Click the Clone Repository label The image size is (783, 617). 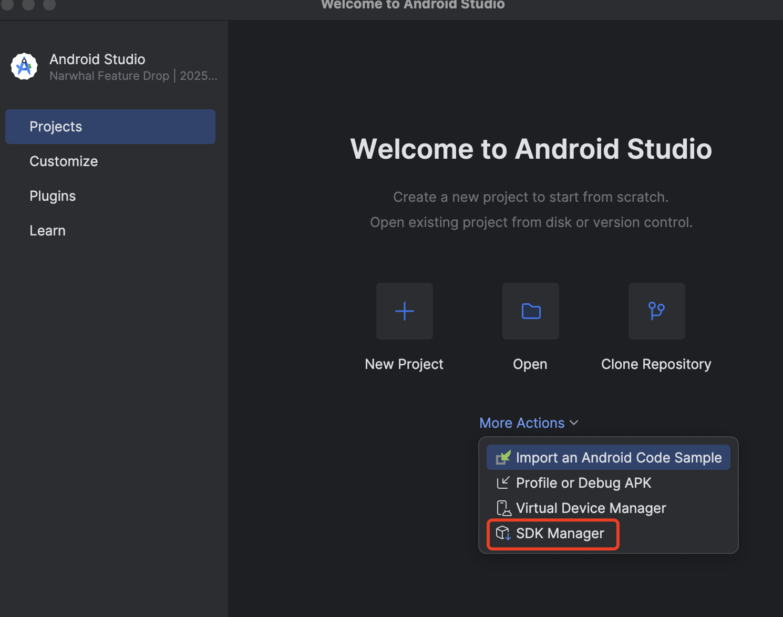tap(656, 364)
